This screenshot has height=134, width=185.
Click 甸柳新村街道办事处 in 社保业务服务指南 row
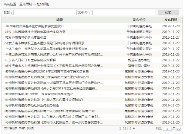(139, 105)
